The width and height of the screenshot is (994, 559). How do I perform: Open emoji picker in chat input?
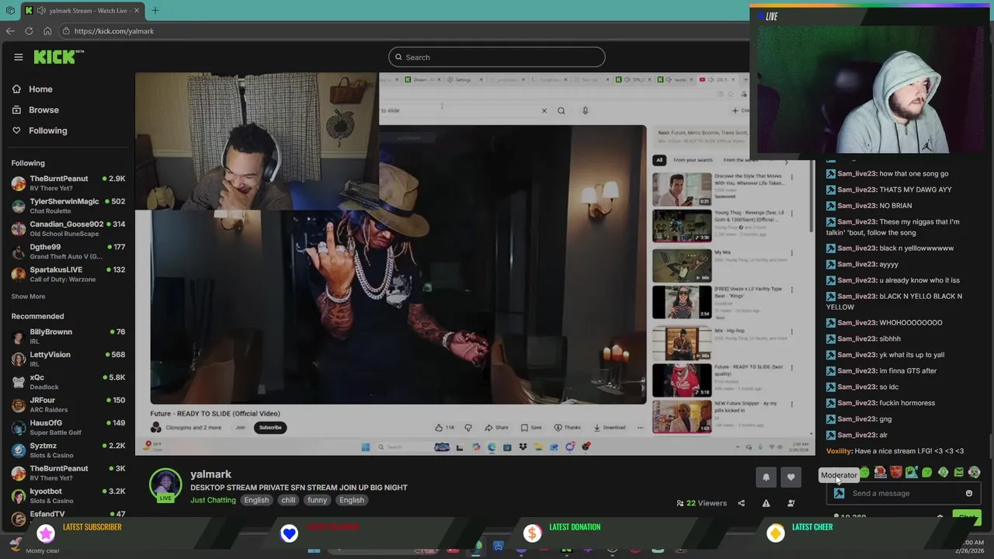pyautogui.click(x=968, y=493)
